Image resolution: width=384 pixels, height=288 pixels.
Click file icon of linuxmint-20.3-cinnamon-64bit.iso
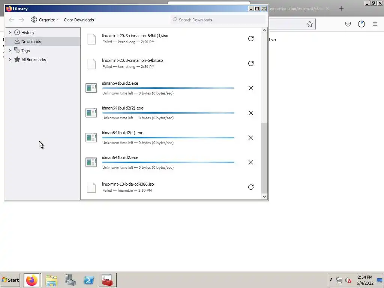click(x=91, y=64)
